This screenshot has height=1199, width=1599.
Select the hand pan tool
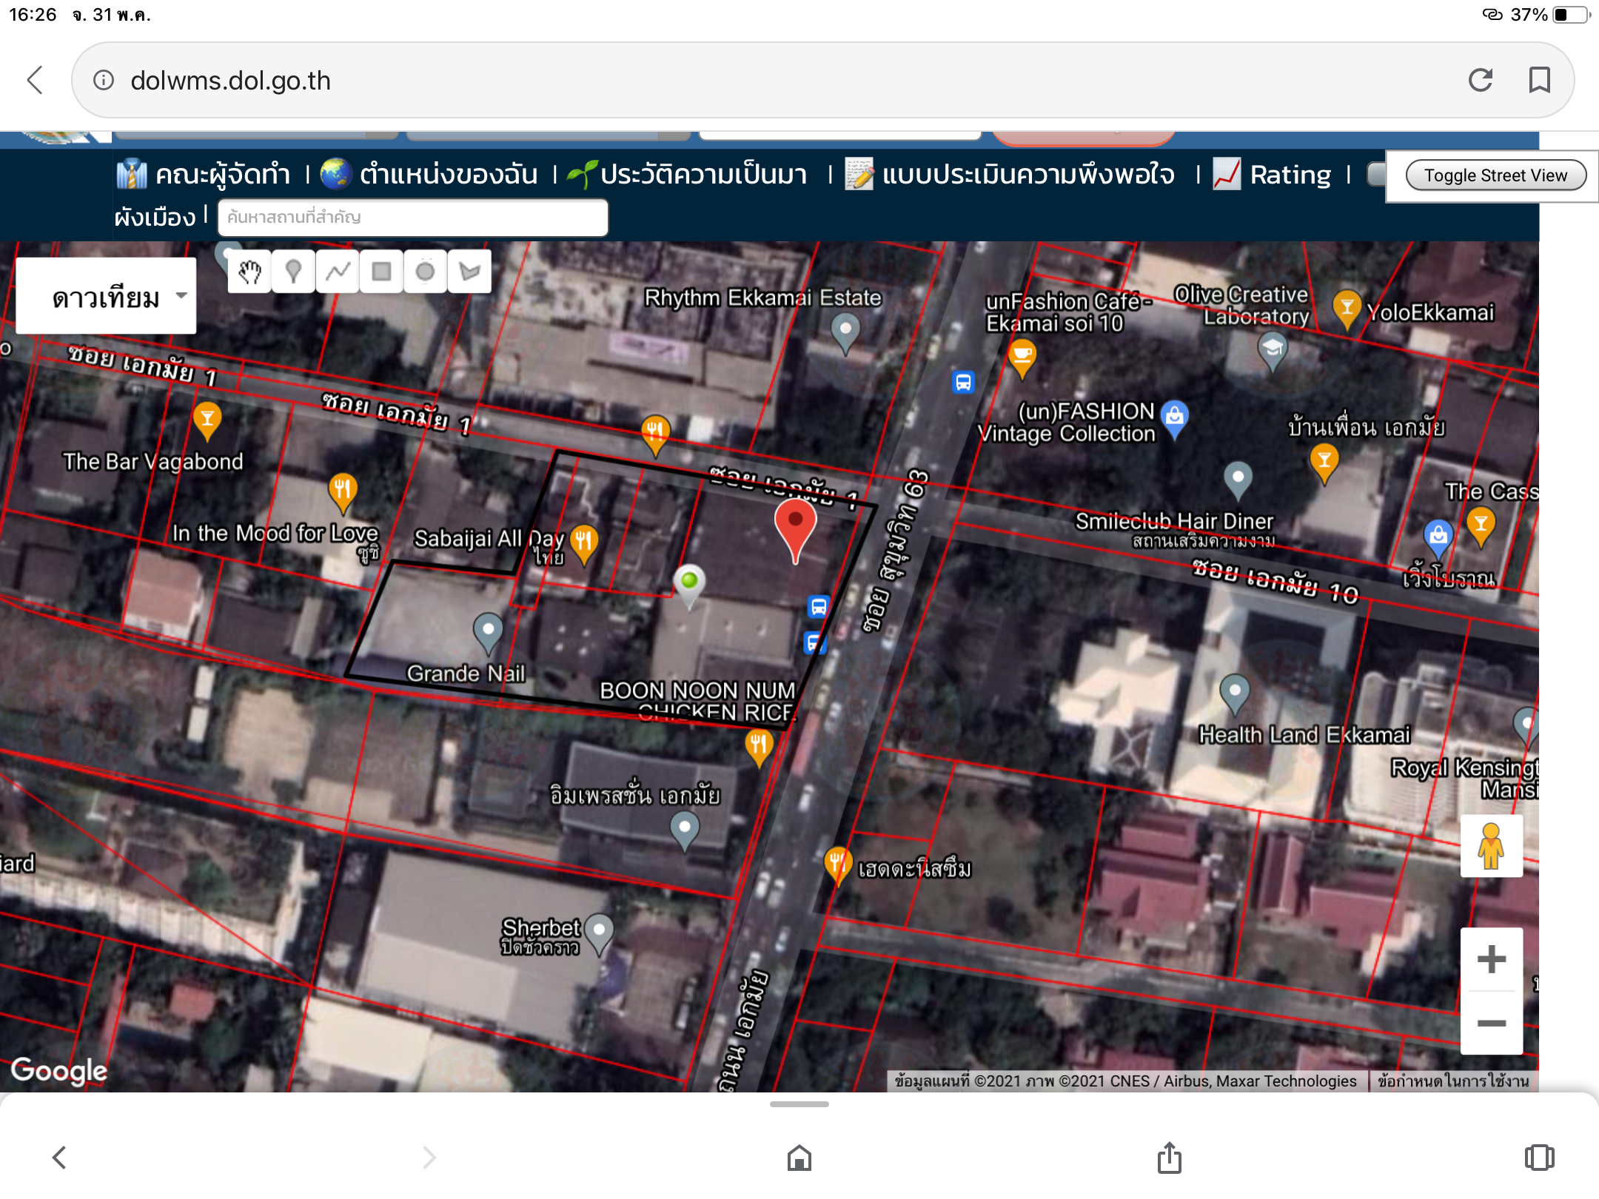click(249, 272)
